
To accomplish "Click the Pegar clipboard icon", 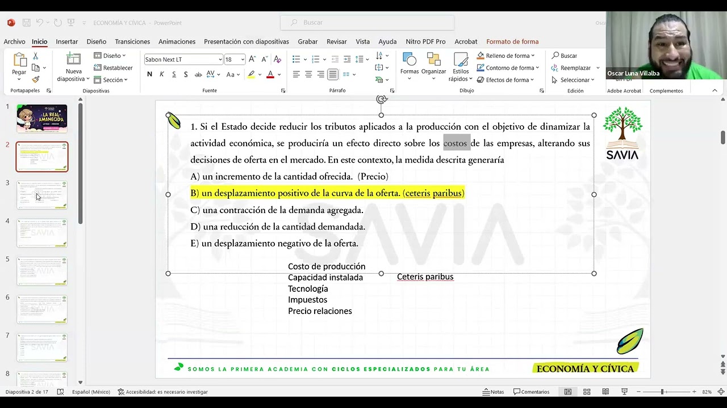I will (19, 59).
